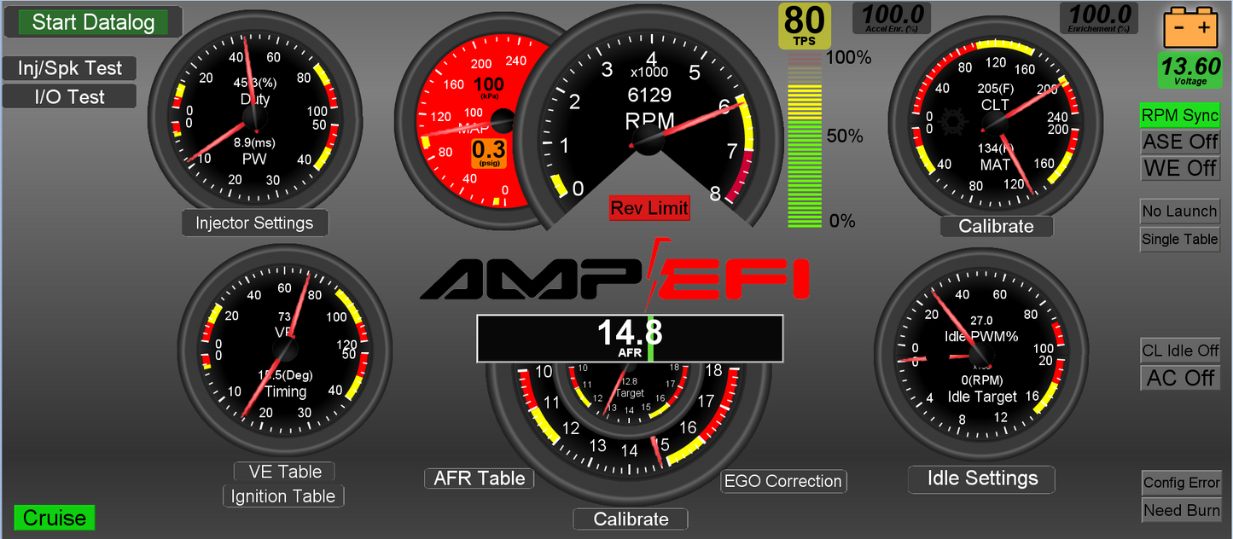
Task: Open the Idle Settings panel
Action: (981, 479)
